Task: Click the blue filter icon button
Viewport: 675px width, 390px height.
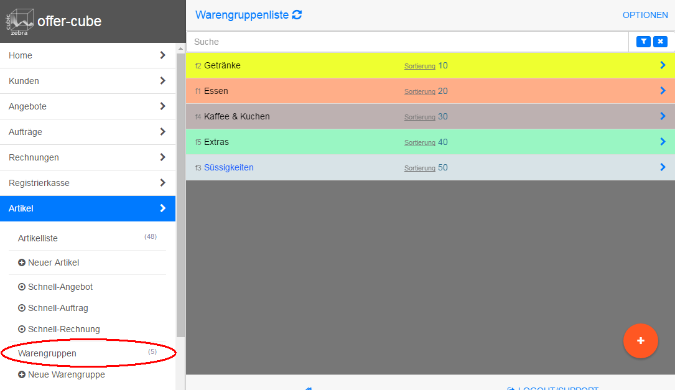Action: point(643,42)
